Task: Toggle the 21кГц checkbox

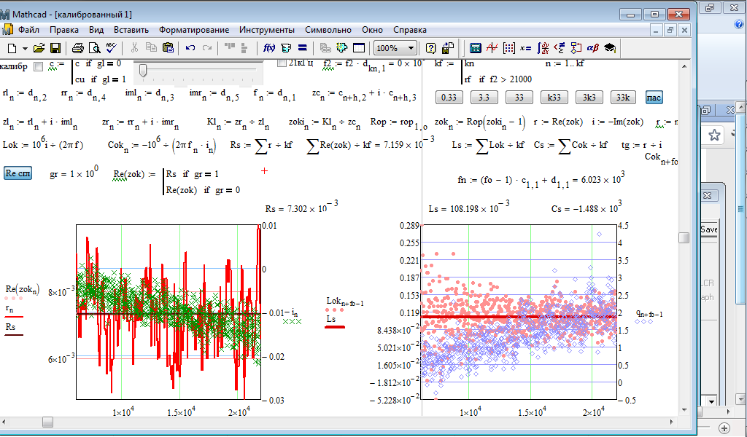Action: 282,63
